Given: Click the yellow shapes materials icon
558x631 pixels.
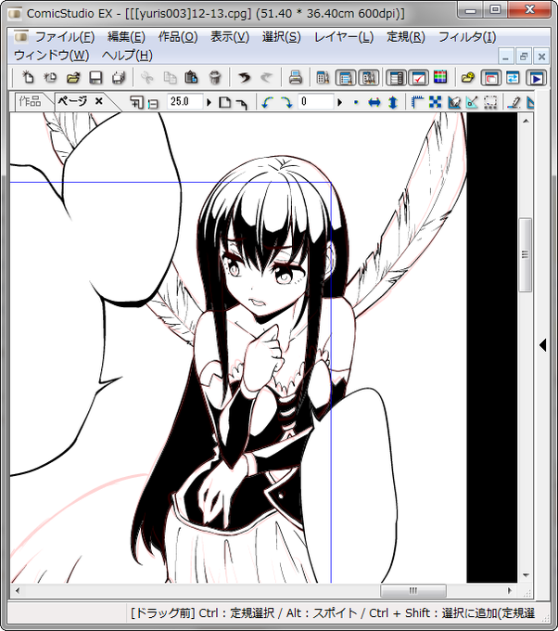Looking at the screenshot, I should pyautogui.click(x=468, y=77).
